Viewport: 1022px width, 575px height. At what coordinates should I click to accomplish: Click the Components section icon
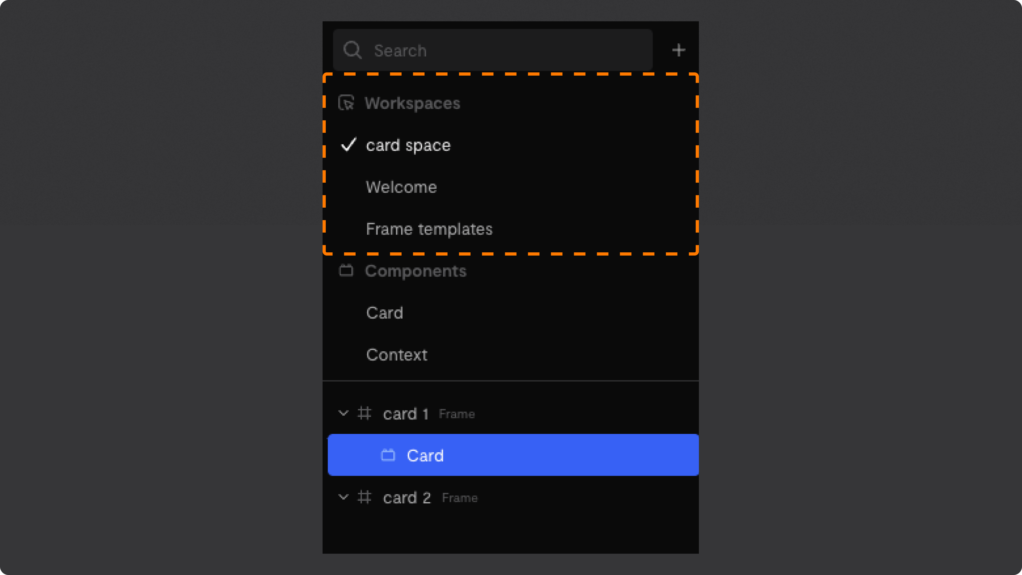pos(346,271)
